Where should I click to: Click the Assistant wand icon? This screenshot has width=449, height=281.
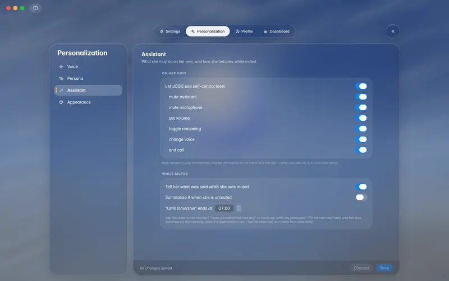[61, 90]
